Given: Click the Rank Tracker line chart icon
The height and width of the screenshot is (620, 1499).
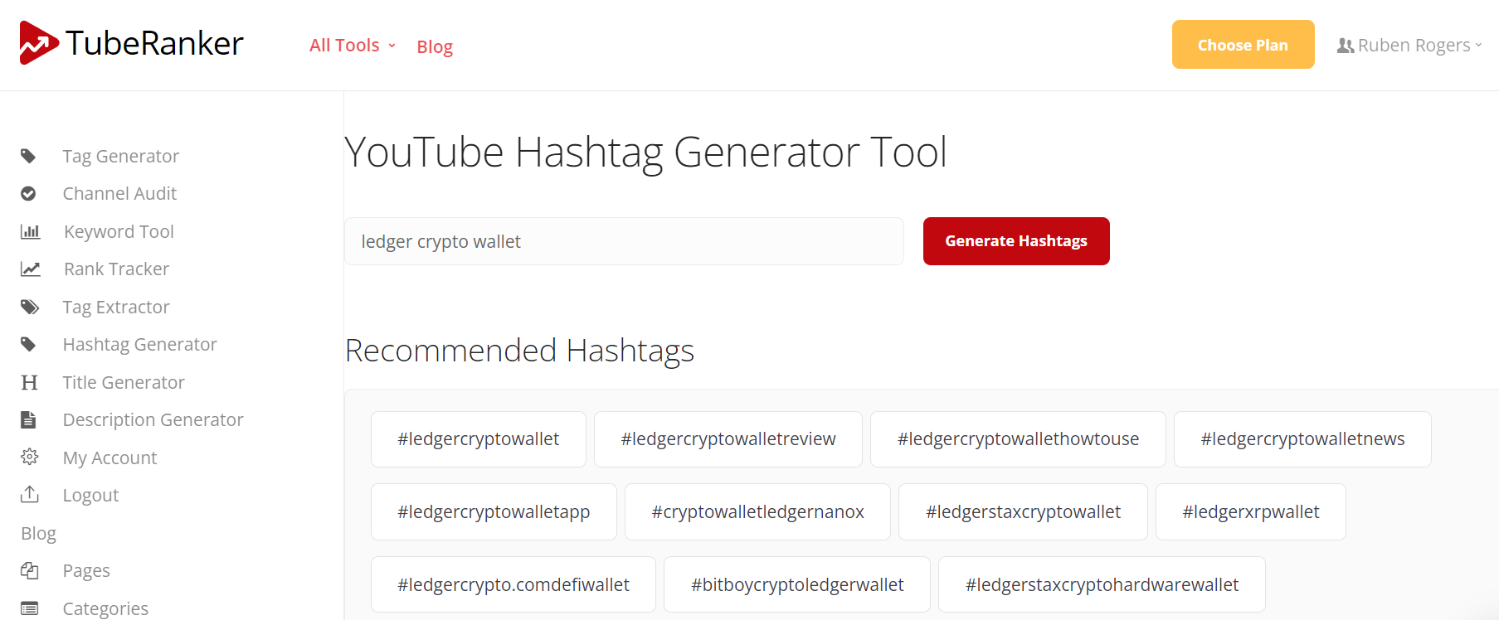Looking at the screenshot, I should (30, 269).
